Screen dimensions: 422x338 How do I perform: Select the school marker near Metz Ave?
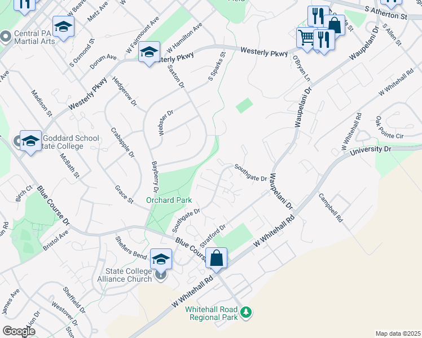[x=64, y=28]
